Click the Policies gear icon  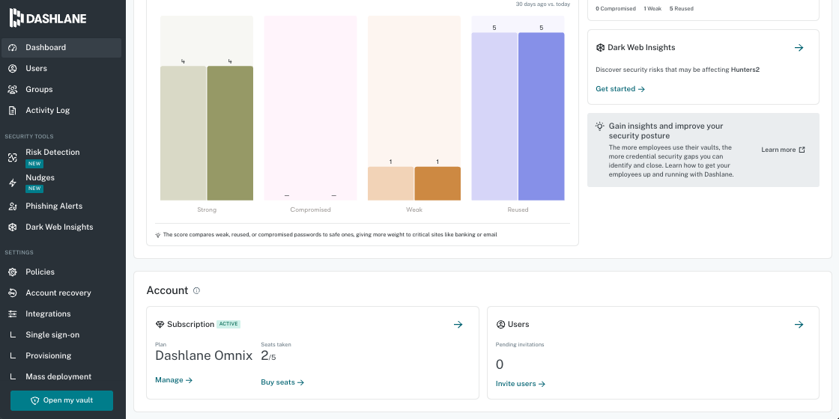pyautogui.click(x=13, y=272)
